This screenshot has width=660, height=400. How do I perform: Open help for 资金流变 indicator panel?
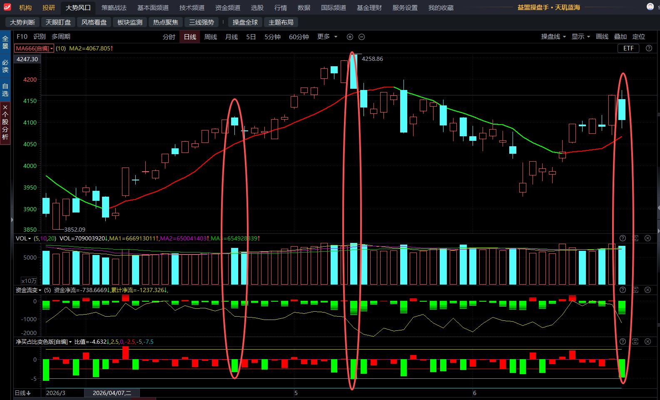click(623, 290)
